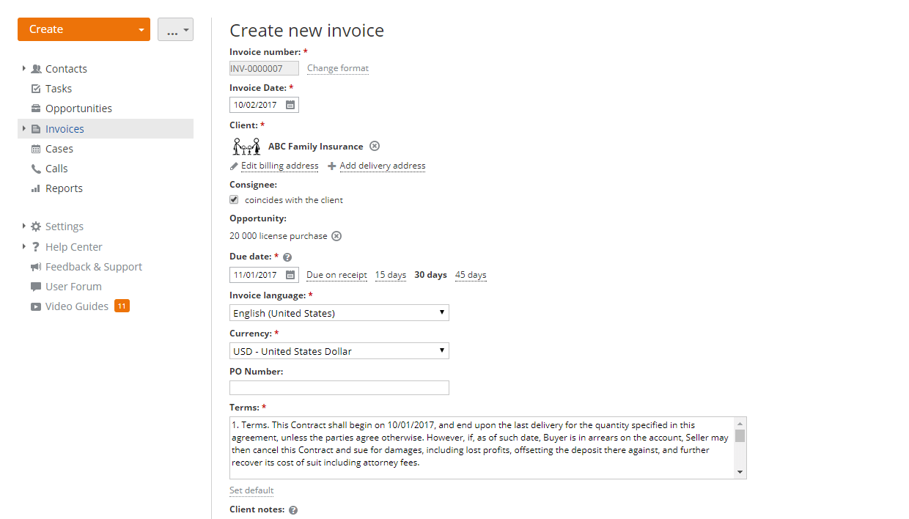
Task: Select the Contacts icon in the sidebar
Action: pyautogui.click(x=36, y=68)
